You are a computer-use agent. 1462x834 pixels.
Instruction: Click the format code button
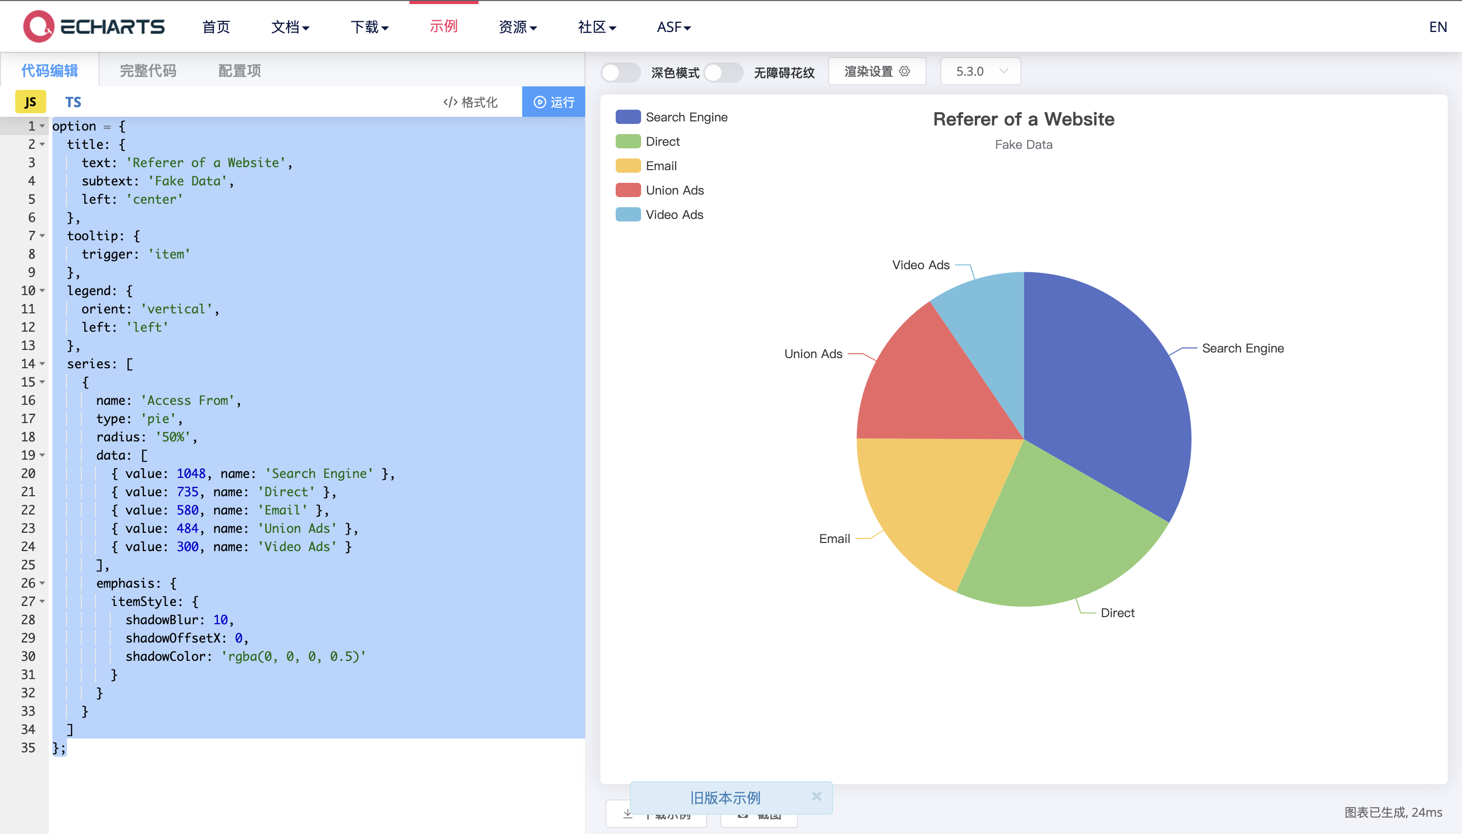[x=470, y=102]
